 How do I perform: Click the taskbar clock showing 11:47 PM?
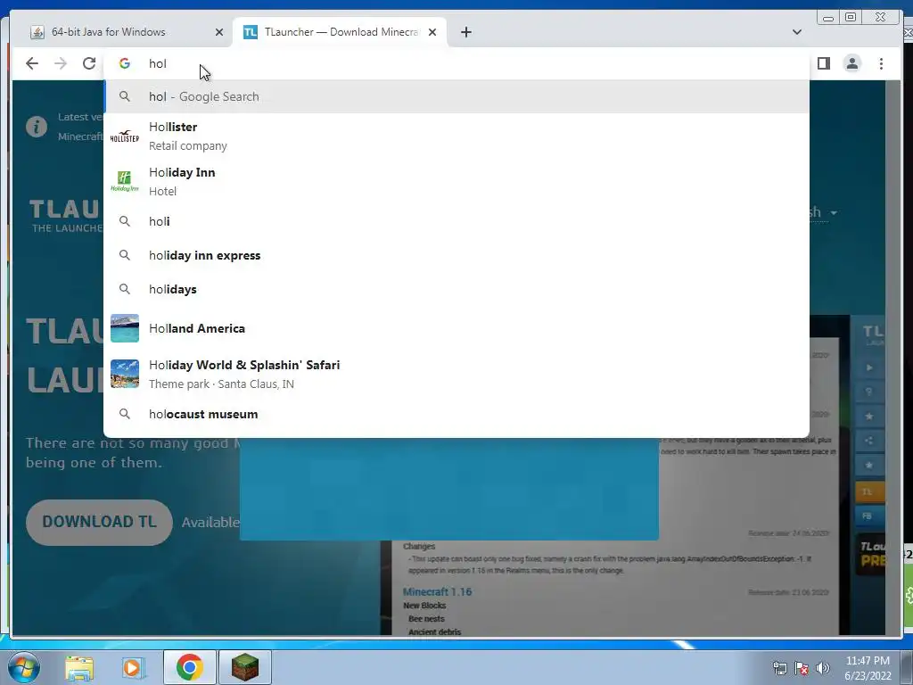868,667
